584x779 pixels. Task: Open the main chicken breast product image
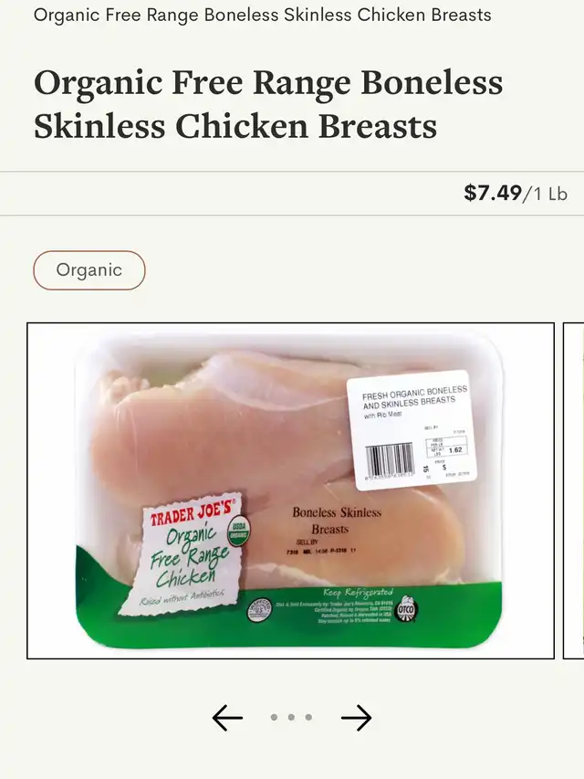[x=290, y=490]
